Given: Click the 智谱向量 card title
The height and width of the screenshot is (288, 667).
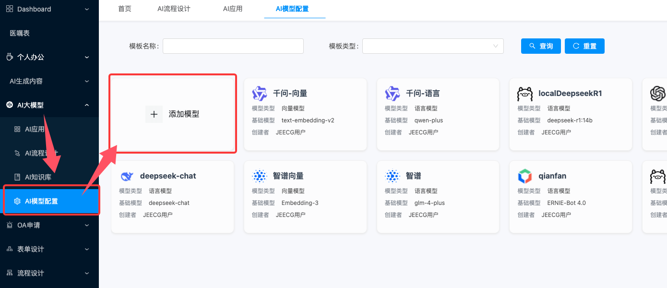Looking at the screenshot, I should point(288,176).
